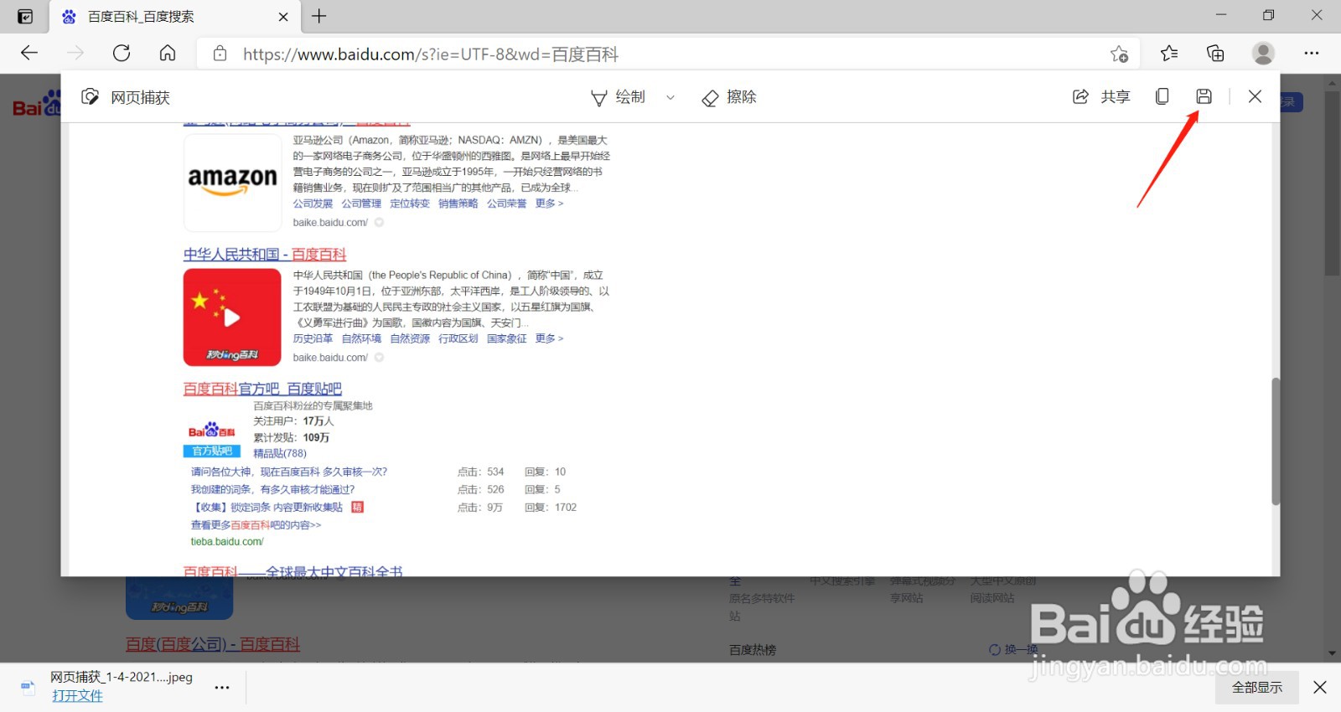Open the user profile avatar

1263,54
